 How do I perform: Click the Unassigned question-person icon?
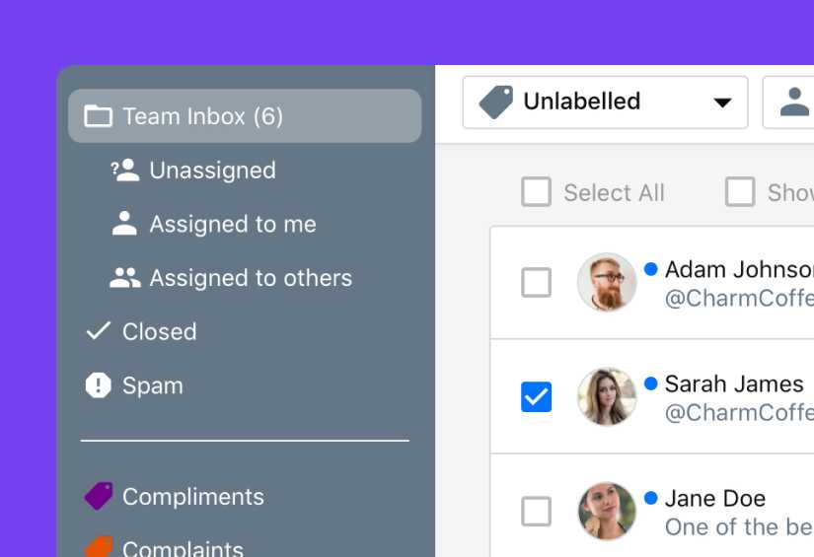click(x=124, y=171)
